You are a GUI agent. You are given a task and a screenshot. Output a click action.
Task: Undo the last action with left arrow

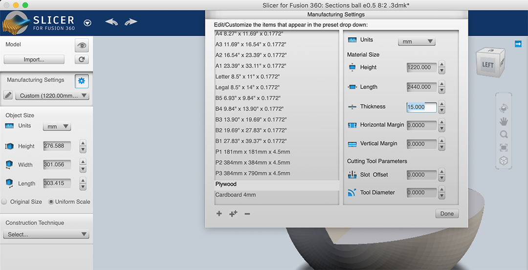111,22
